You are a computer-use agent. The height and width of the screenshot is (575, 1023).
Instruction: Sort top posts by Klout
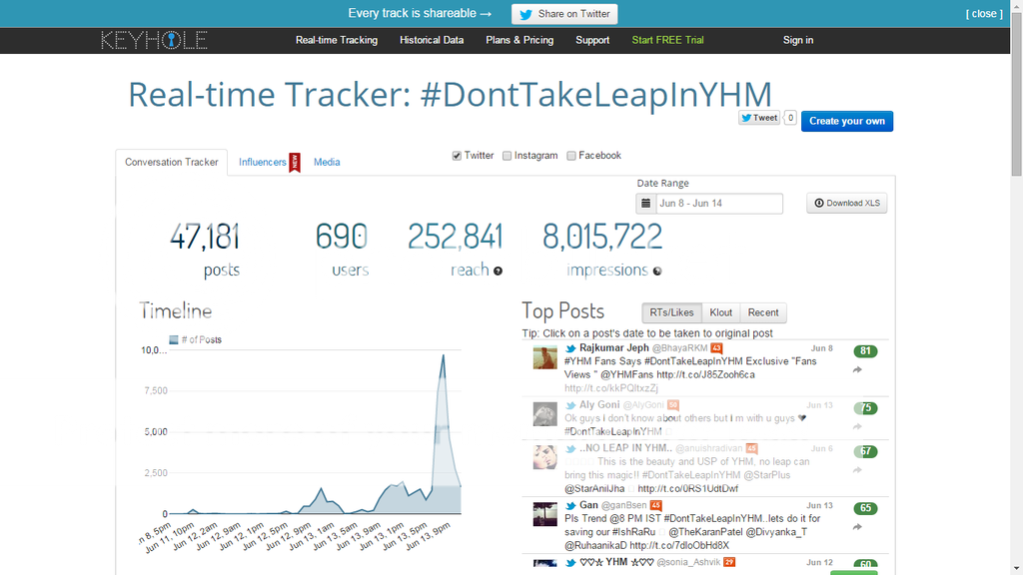click(721, 312)
